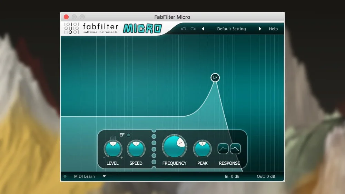
Task: Toggle the MIDI Learn indicator dot
Action: (x=65, y=176)
